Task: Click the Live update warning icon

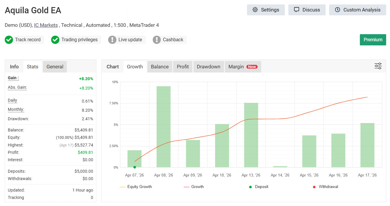Action: tap(112, 40)
